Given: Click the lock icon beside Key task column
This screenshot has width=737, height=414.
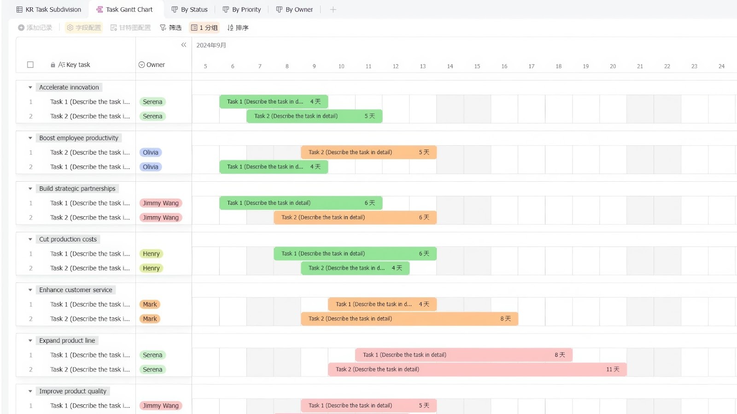Looking at the screenshot, I should 53,64.
